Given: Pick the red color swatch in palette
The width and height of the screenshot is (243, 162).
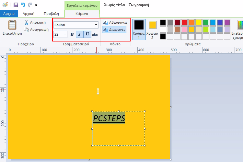Looking at the screenshot, I should [184, 22].
